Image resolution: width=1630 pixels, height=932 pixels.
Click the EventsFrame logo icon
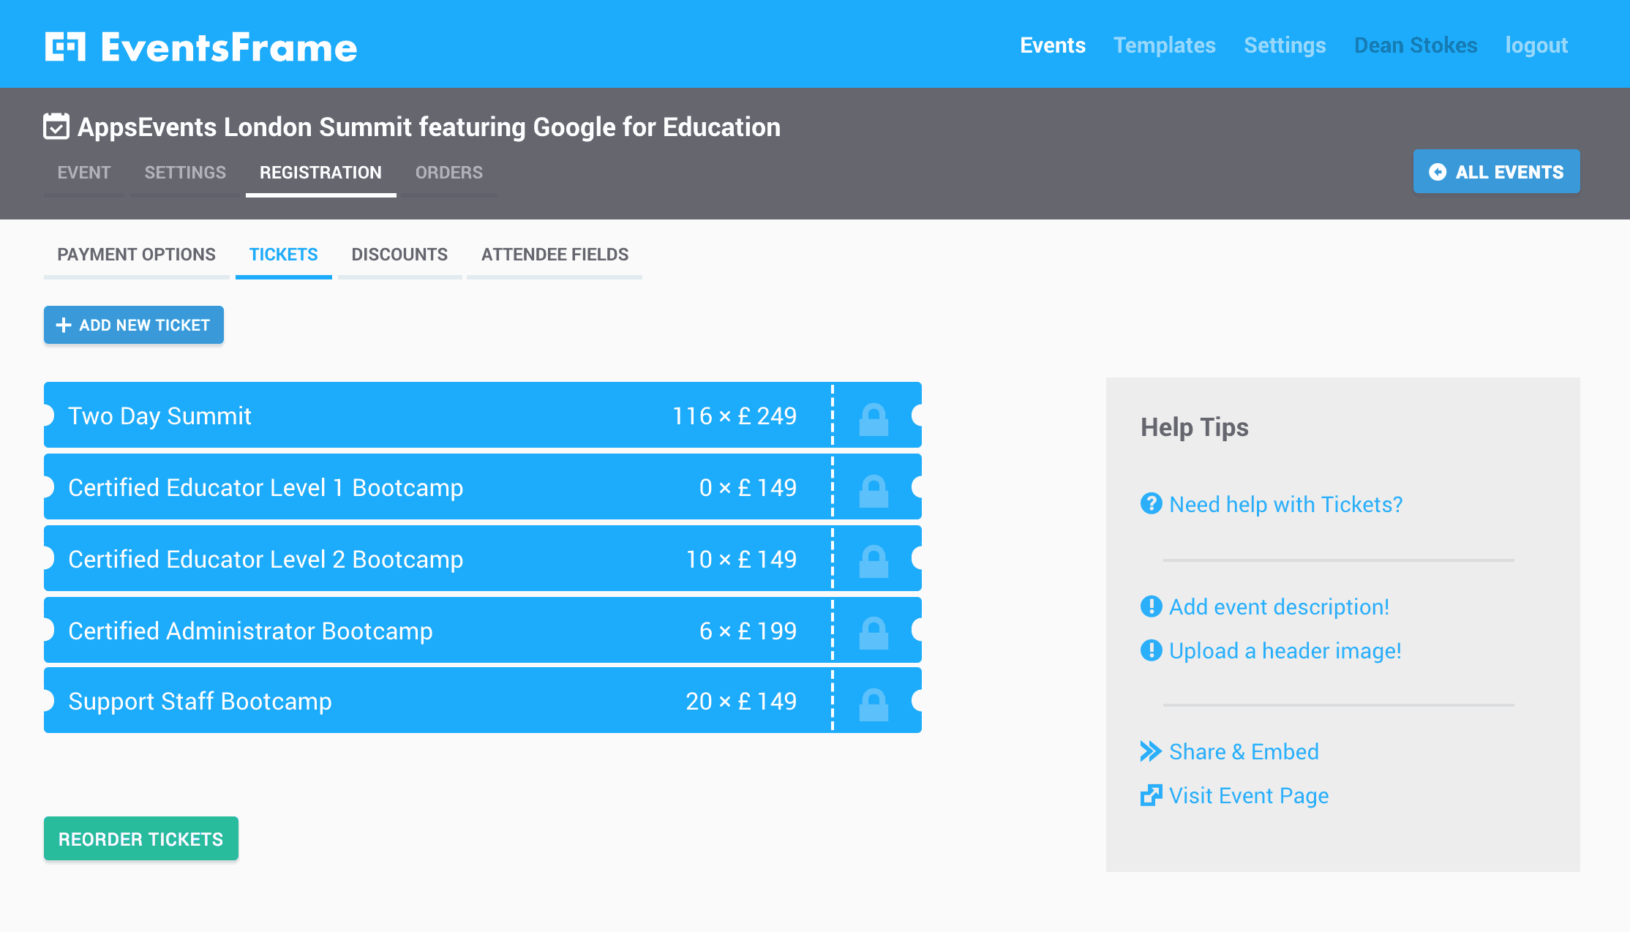(x=65, y=47)
